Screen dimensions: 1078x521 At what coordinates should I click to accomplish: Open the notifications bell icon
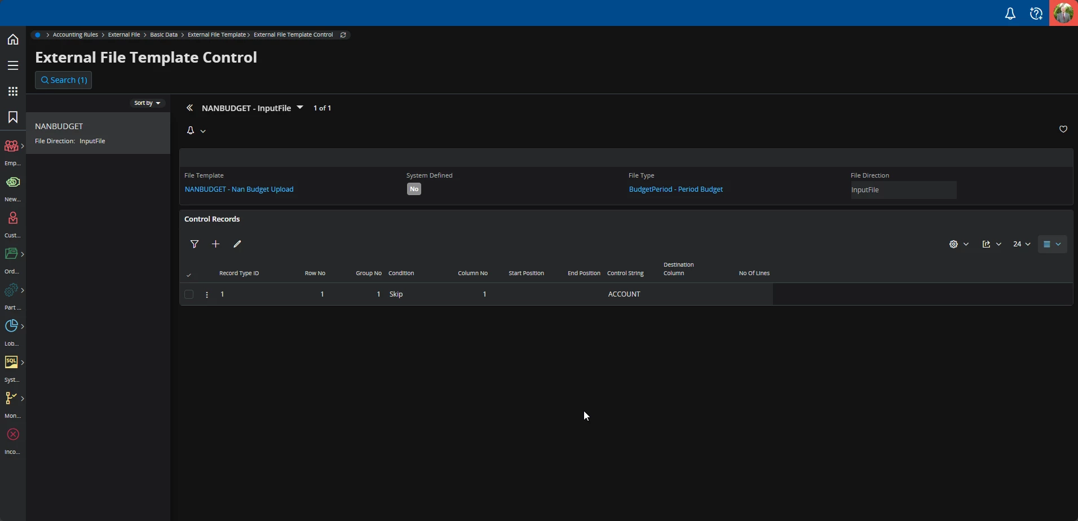[1010, 14]
